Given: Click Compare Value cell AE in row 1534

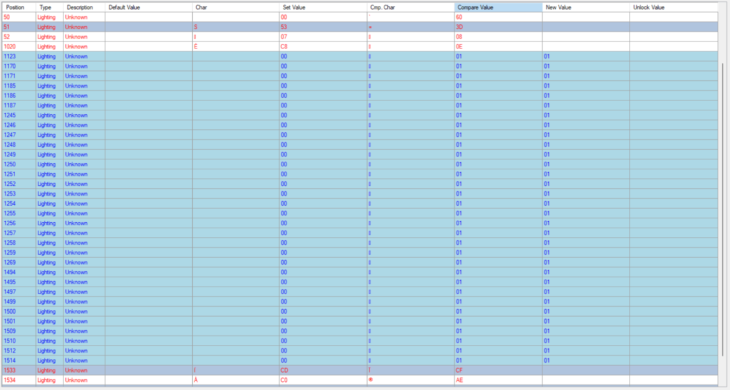Looking at the screenshot, I should [498, 380].
